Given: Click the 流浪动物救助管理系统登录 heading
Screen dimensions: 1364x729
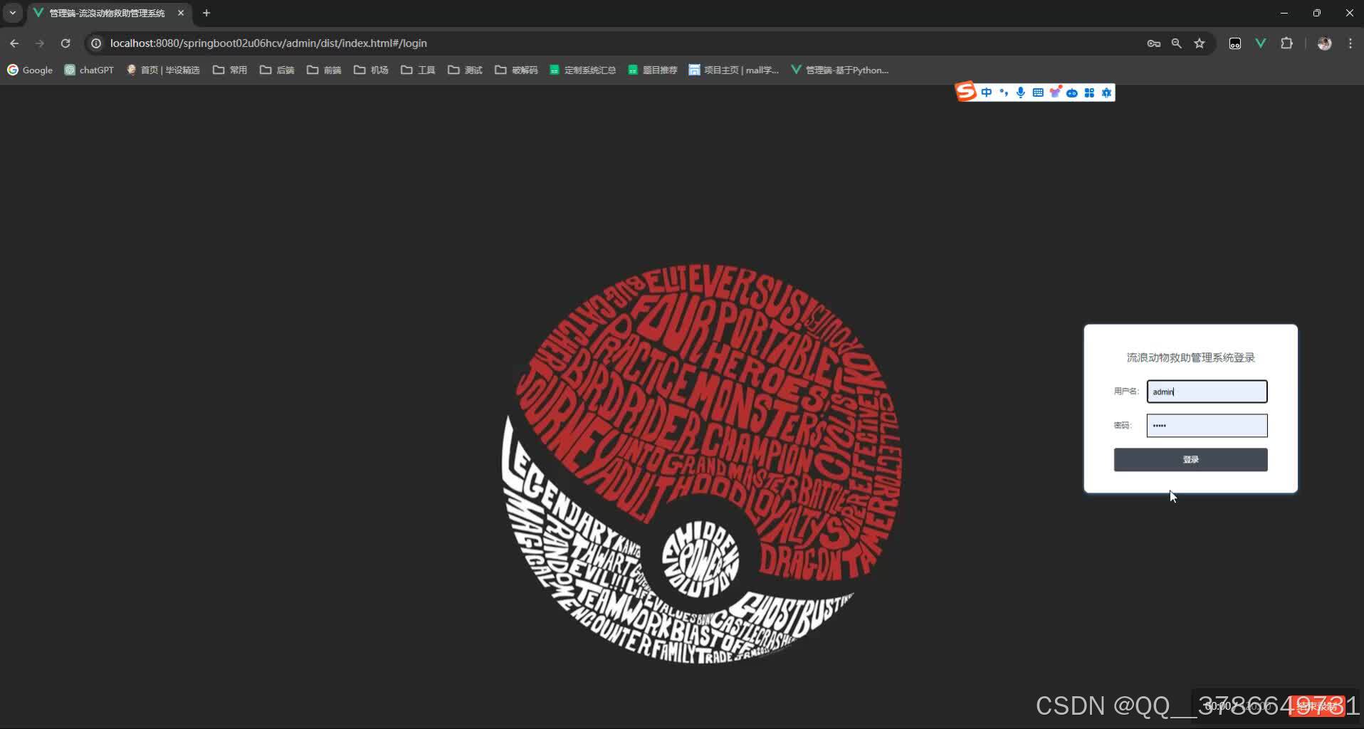Looking at the screenshot, I should click(x=1190, y=357).
